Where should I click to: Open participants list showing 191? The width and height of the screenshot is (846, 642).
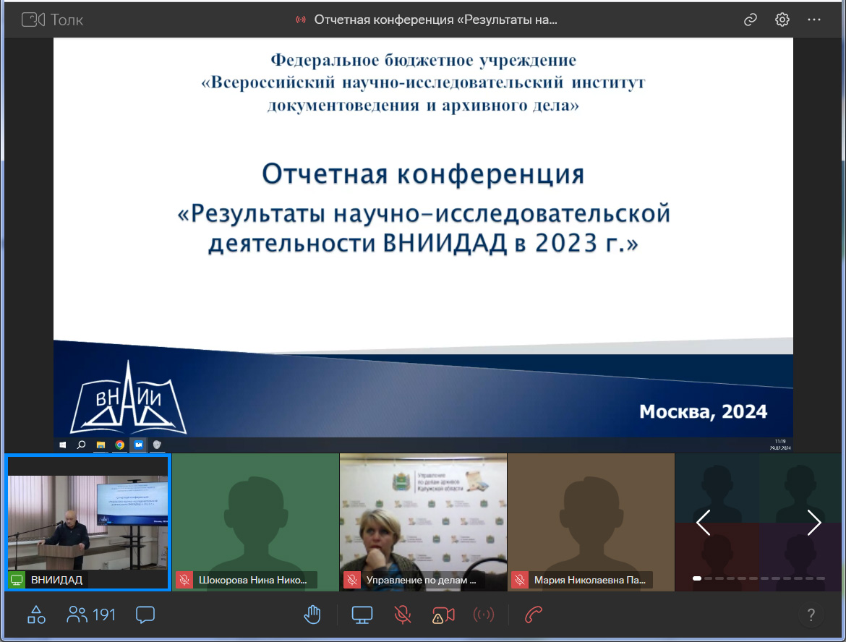click(91, 615)
